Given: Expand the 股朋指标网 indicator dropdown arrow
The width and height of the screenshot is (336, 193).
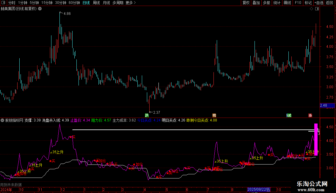Looking at the screenshot, I should (2, 121).
